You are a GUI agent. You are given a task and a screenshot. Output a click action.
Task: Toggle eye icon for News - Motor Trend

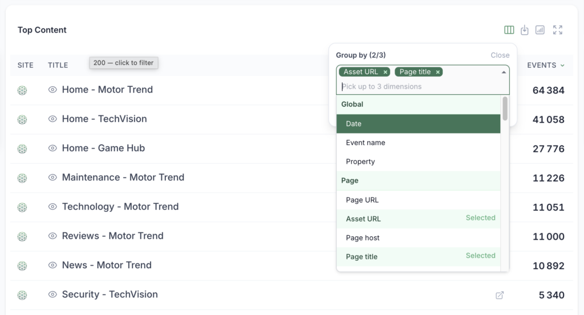tap(52, 265)
